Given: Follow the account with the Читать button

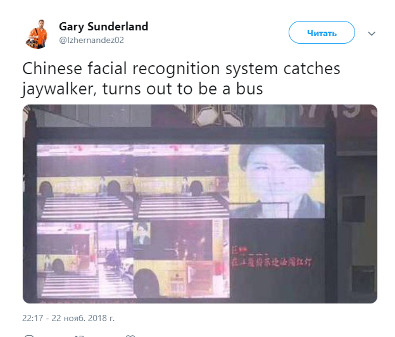Looking at the screenshot, I should [322, 32].
